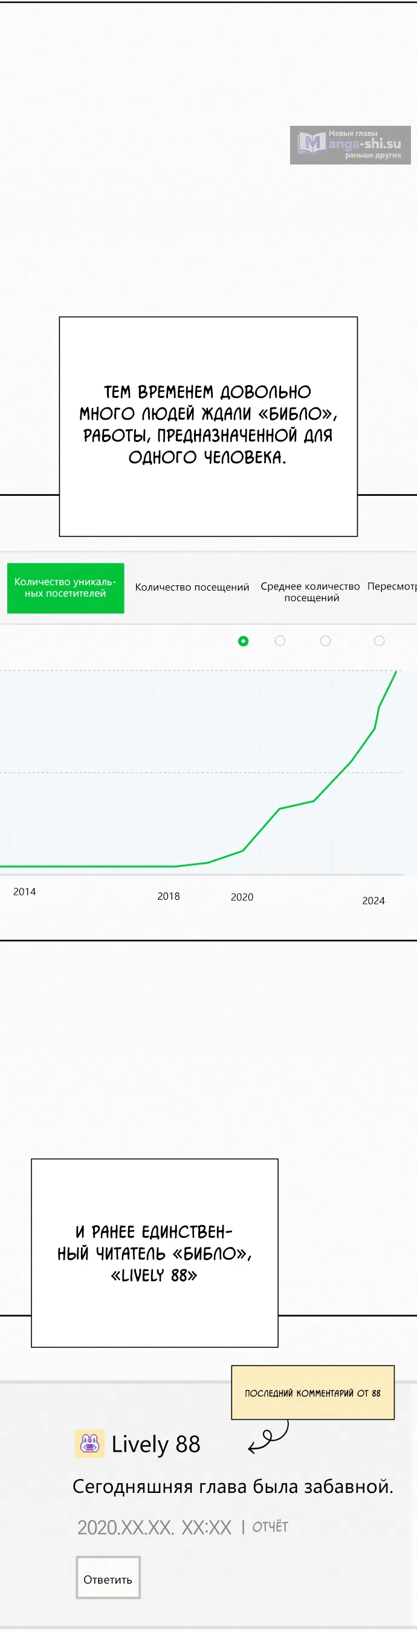The height and width of the screenshot is (1632, 417).
Task: Click the Manga-shi.su book logo icon
Action: point(311,143)
